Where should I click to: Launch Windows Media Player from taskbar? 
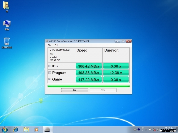click(37, 130)
